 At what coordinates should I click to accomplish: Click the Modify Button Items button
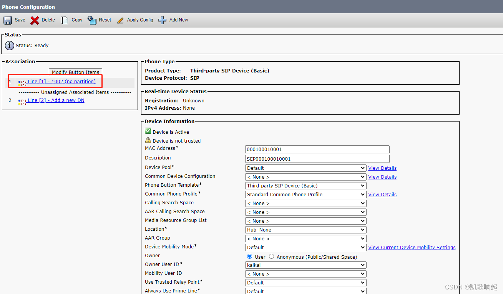point(75,72)
